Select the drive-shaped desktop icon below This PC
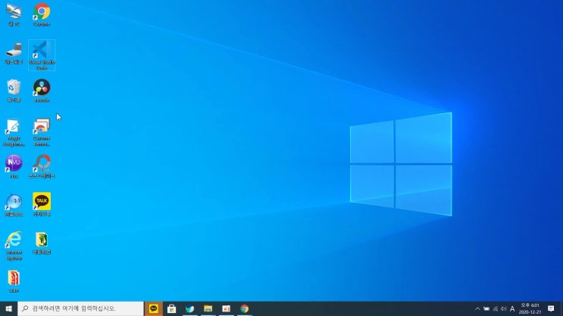Viewport: 563px width, 316px height. [14, 54]
